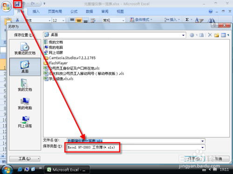Click the Undo icon in Quick Access Toolbar
The image size is (233, 174).
click(x=24, y=4)
